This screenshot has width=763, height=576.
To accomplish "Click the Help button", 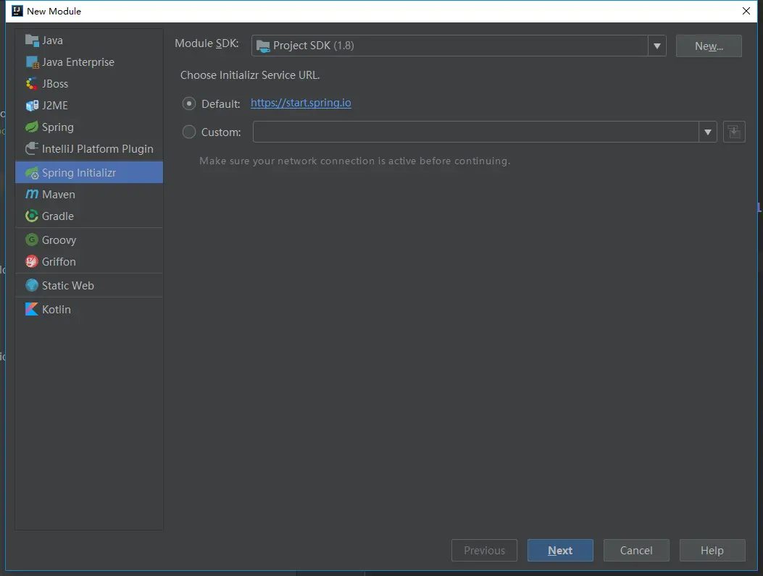I will click(712, 550).
